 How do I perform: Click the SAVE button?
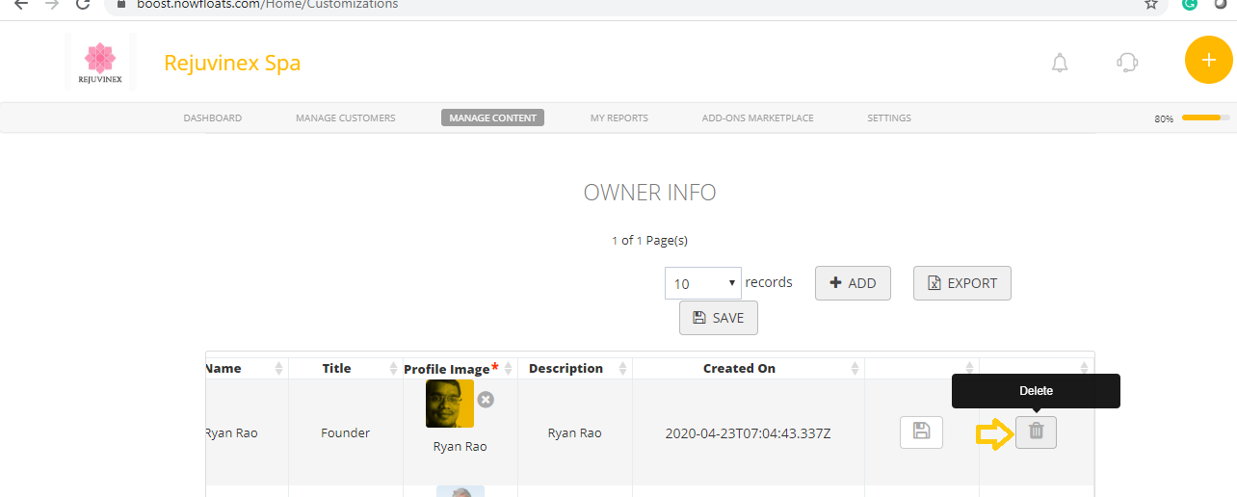click(x=719, y=318)
